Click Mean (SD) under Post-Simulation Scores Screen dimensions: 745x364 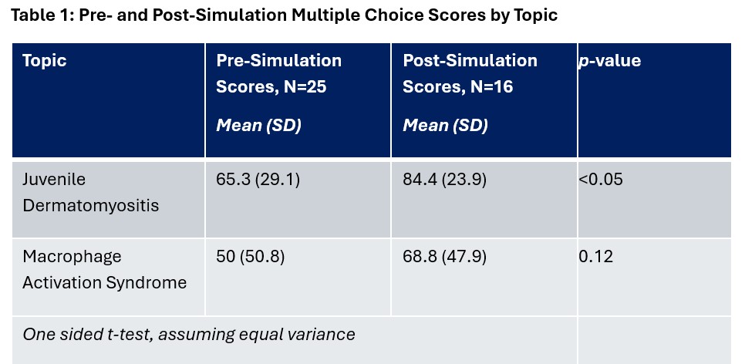(445, 126)
